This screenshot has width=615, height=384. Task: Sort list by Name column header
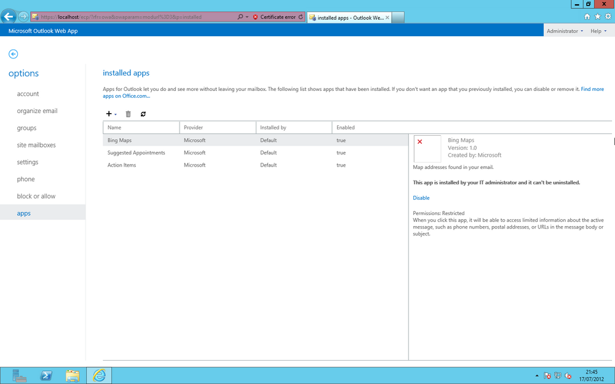tap(141, 127)
